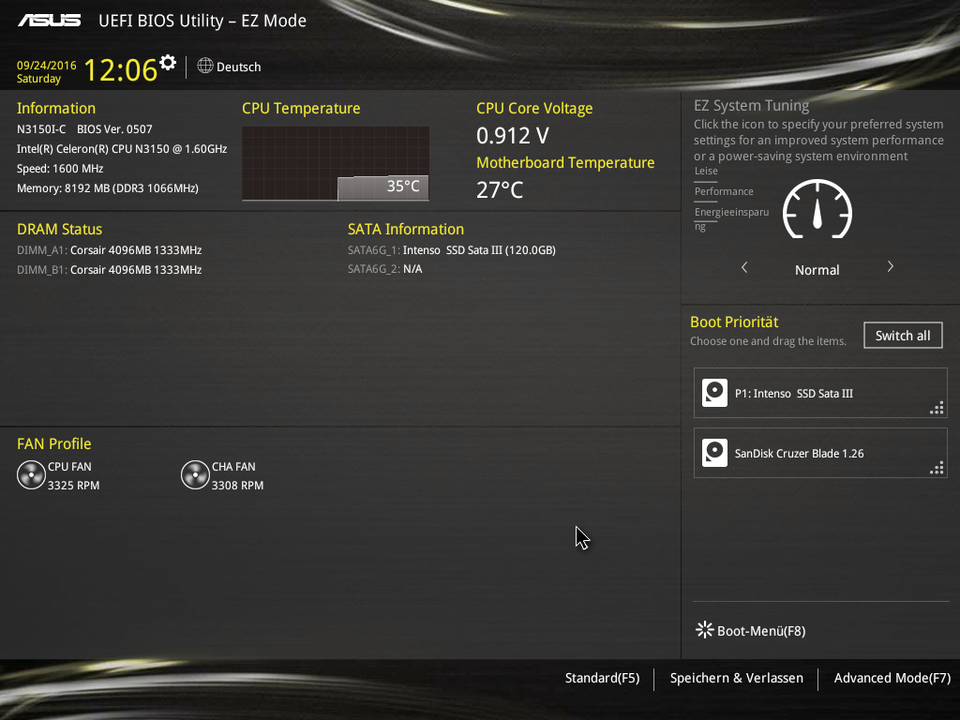Select P1: Intenso SSD Sata III boot entry
This screenshot has height=720, width=960.
point(820,393)
